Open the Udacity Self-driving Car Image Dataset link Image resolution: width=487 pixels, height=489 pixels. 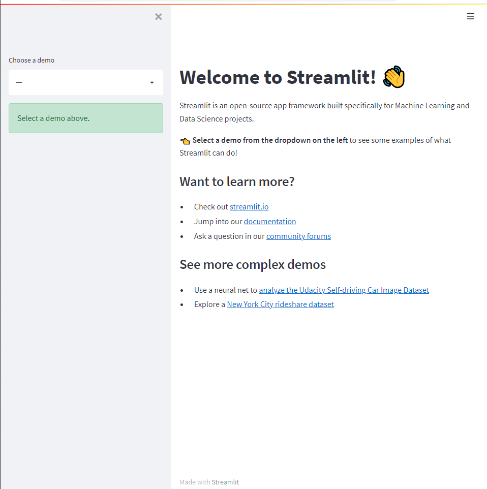(x=344, y=290)
